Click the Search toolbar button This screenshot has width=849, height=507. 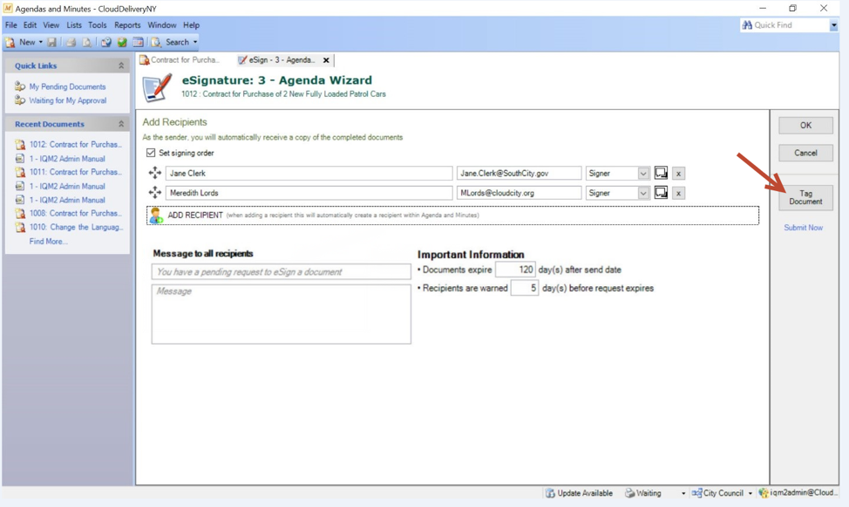(x=171, y=42)
